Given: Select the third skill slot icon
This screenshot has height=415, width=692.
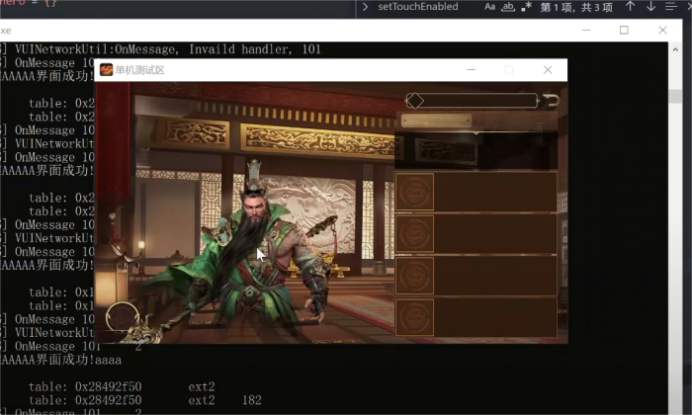Looking at the screenshot, I should [x=415, y=276].
